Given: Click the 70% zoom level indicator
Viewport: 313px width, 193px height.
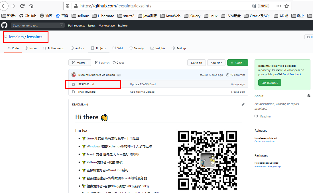Looking at the screenshot, I should coord(263,6).
